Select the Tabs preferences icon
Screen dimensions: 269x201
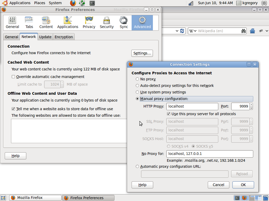pyautogui.click(x=29, y=22)
